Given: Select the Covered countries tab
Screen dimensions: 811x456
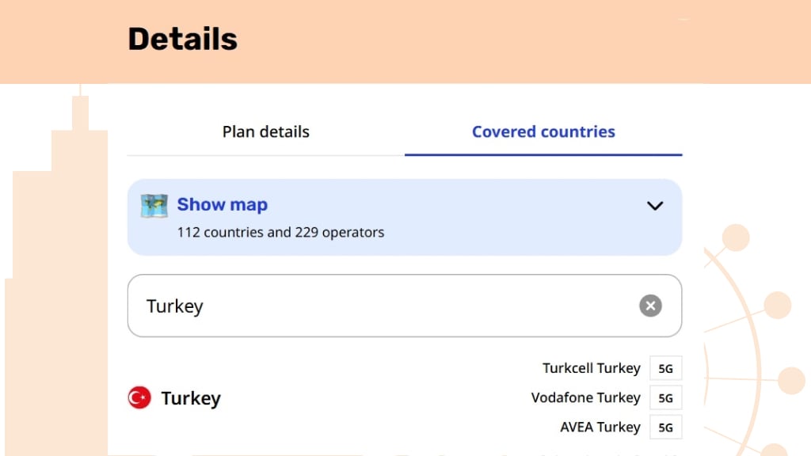Looking at the screenshot, I should 543,131.
